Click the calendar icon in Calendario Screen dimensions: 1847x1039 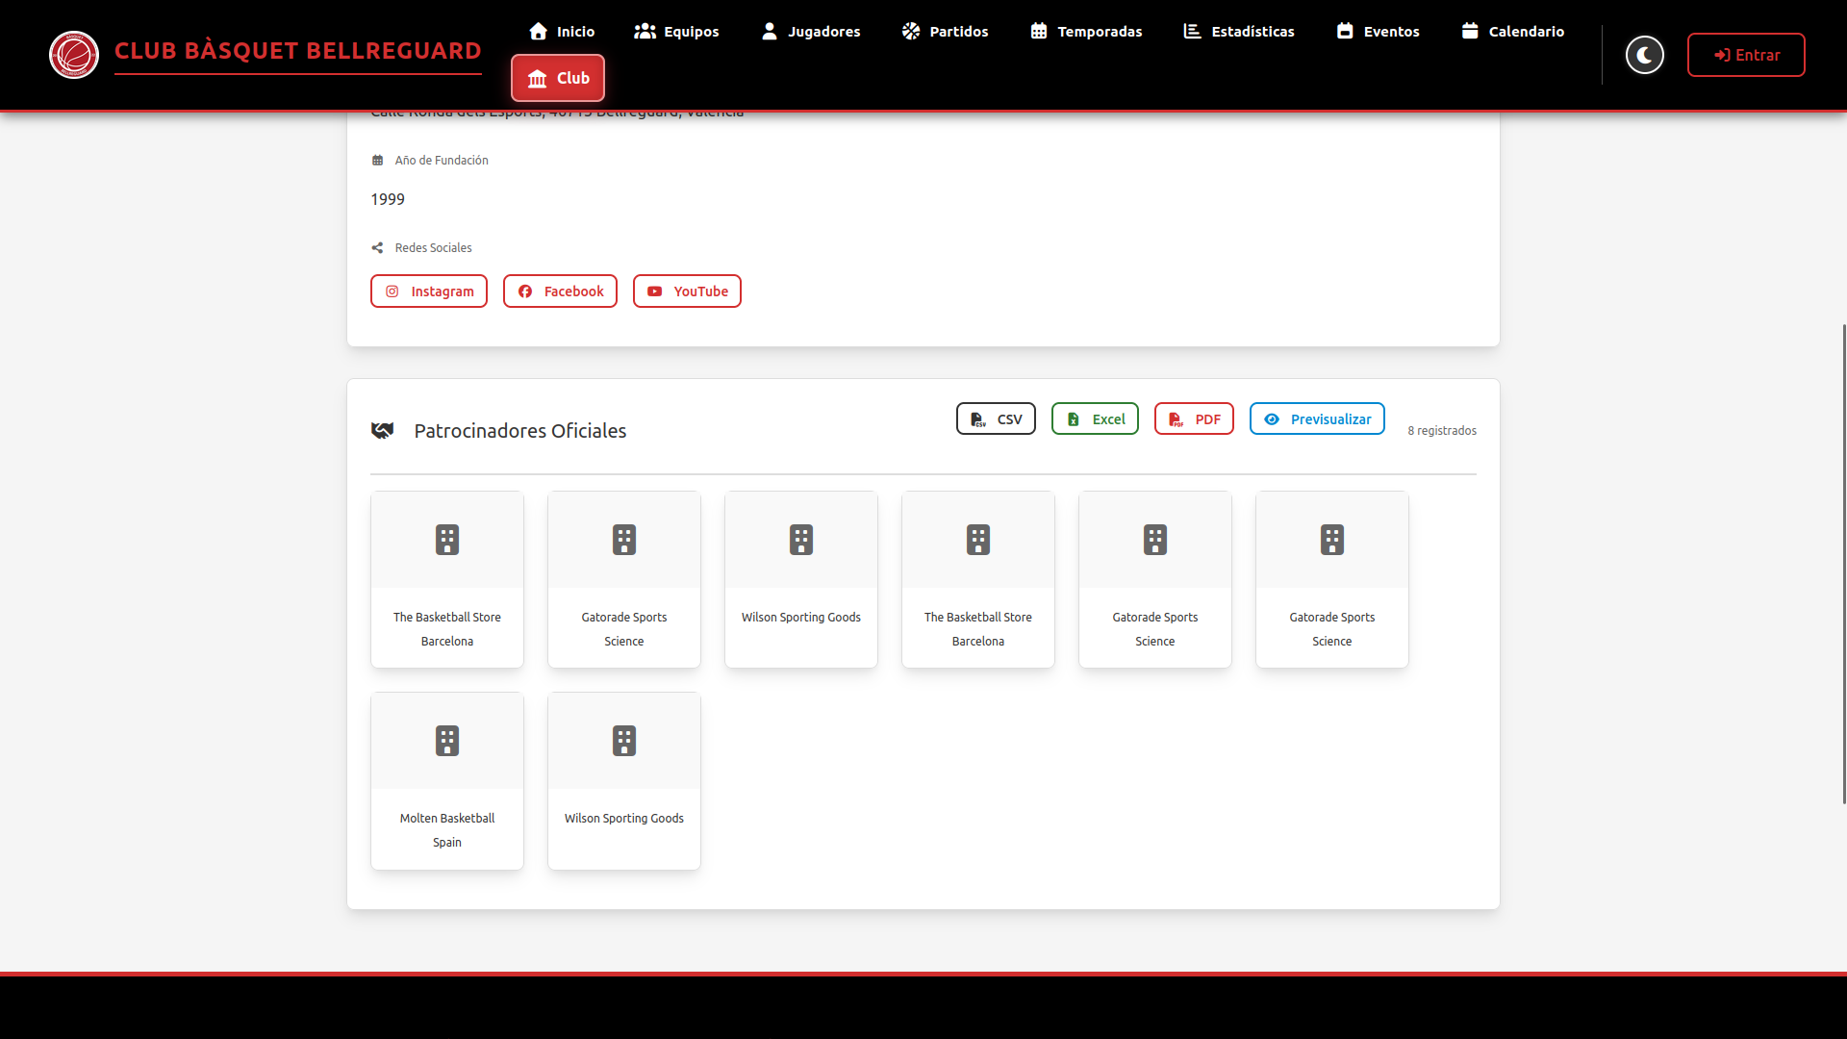[x=1470, y=31]
